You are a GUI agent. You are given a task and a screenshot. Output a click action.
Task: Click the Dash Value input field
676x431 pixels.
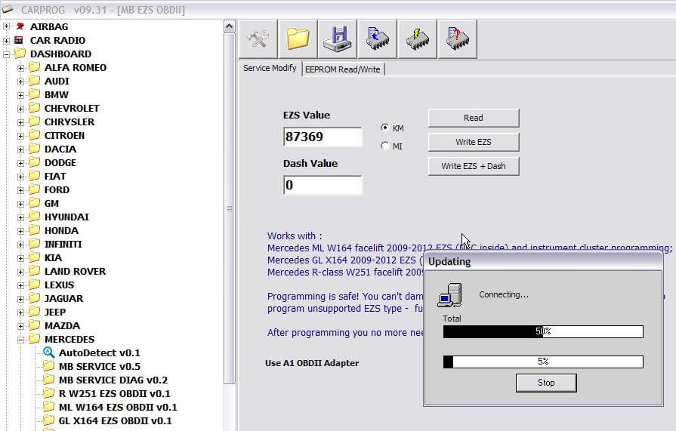tap(323, 185)
